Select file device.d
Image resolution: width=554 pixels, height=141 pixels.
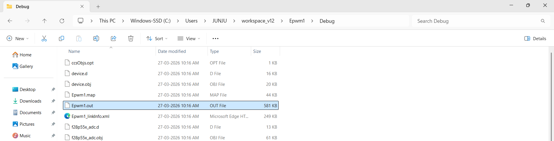point(171,74)
